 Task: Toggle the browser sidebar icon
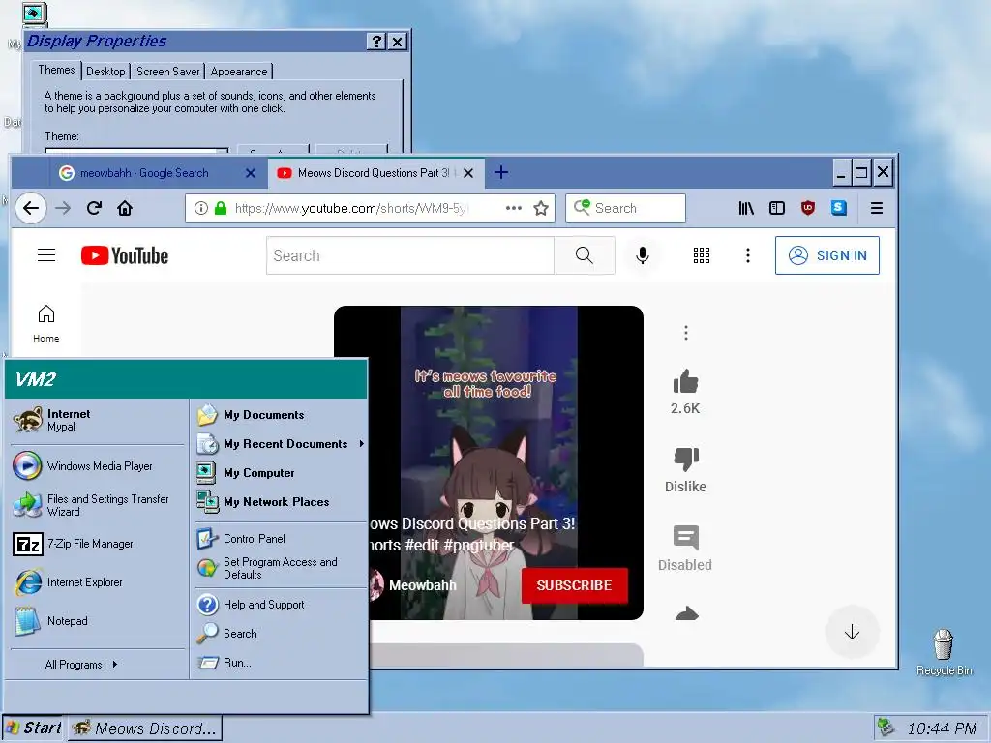[777, 208]
